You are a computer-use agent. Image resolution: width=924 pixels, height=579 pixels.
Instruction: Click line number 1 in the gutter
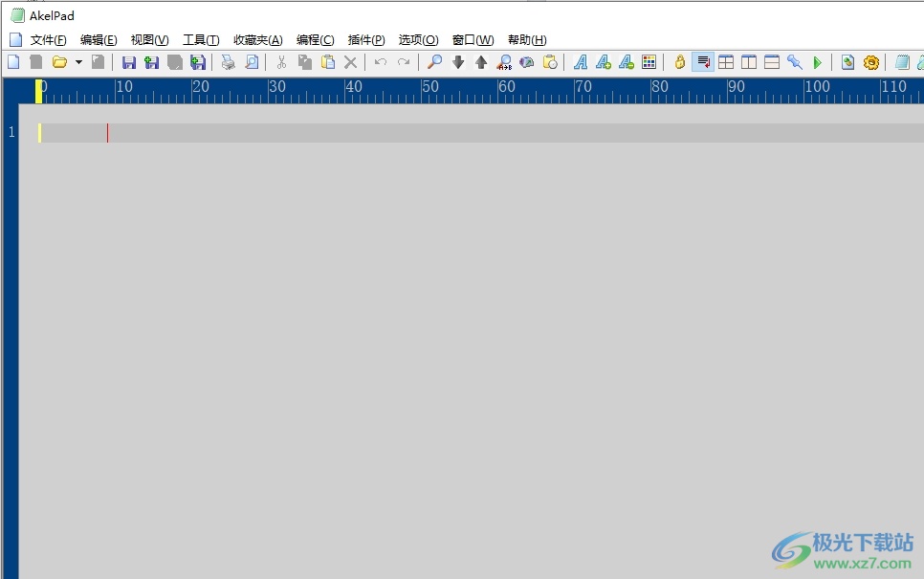11,132
